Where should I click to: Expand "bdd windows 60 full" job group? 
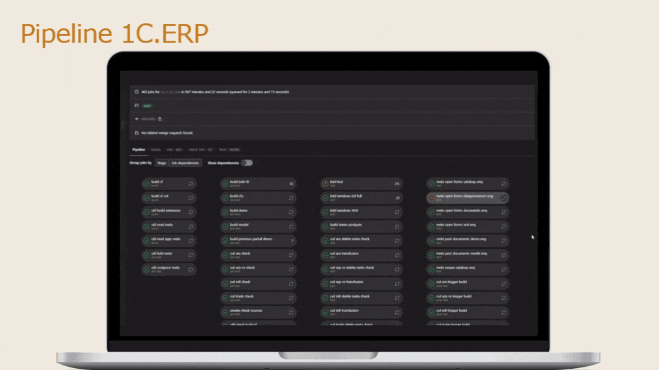[x=362, y=198]
